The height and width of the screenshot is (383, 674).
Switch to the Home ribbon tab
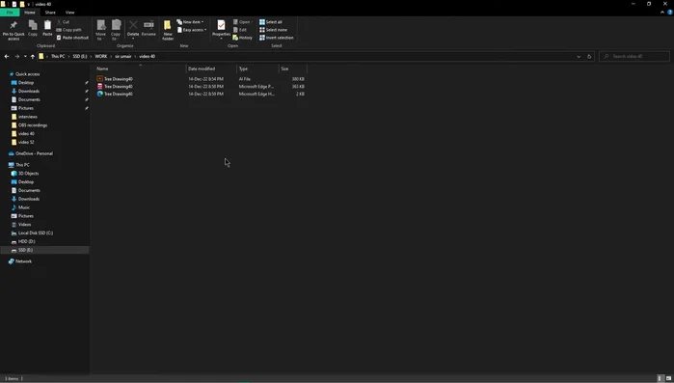[30, 13]
